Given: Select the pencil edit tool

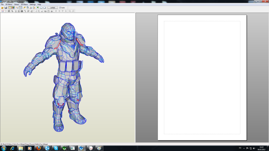Looking at the screenshot, I should point(24,8).
